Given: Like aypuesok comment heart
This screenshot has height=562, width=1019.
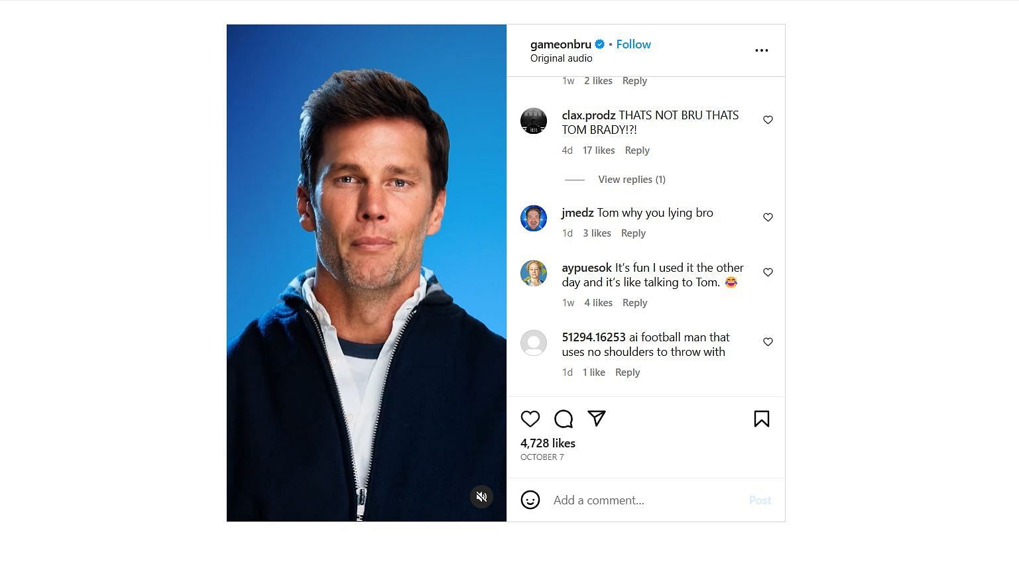Looking at the screenshot, I should (x=768, y=272).
